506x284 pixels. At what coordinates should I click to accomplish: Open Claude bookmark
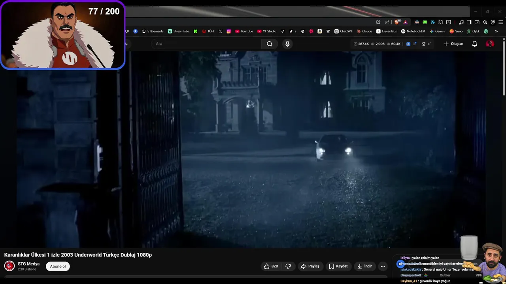[364, 31]
